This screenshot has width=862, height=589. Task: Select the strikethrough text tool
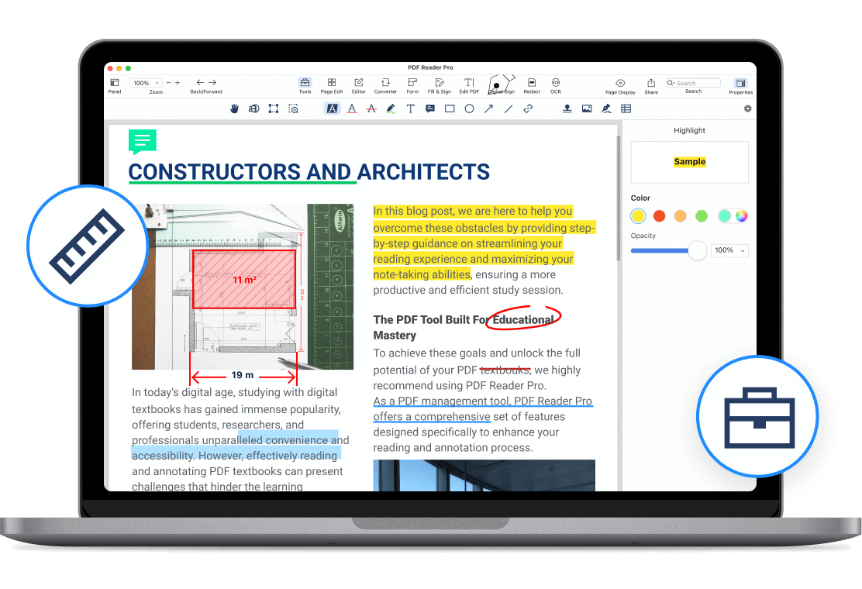click(x=371, y=109)
